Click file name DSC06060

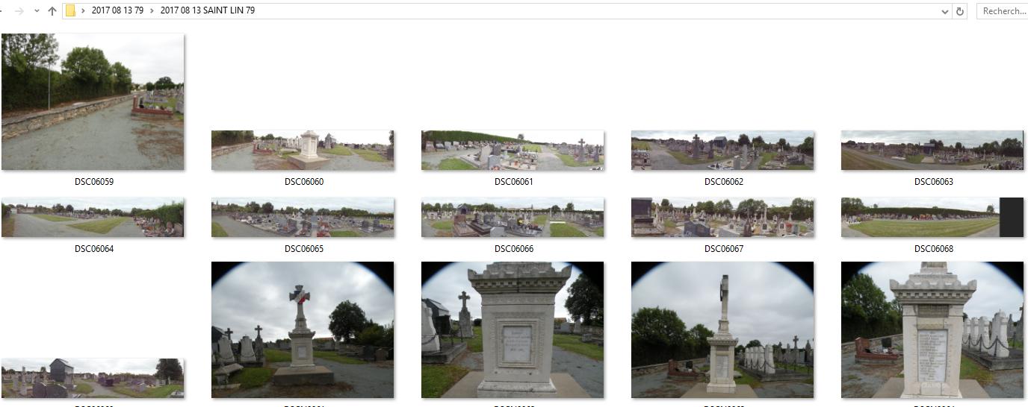pos(304,182)
